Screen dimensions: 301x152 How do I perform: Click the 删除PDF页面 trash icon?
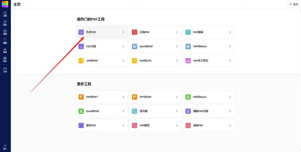(x=188, y=111)
